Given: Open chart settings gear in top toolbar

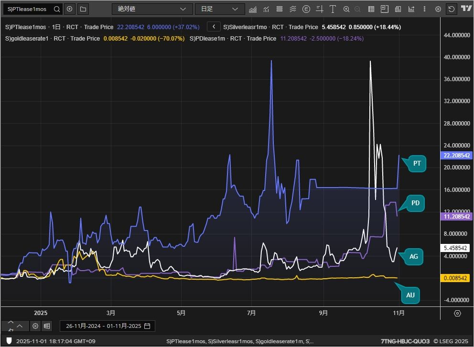Looking at the screenshot, I should (x=438, y=10).
